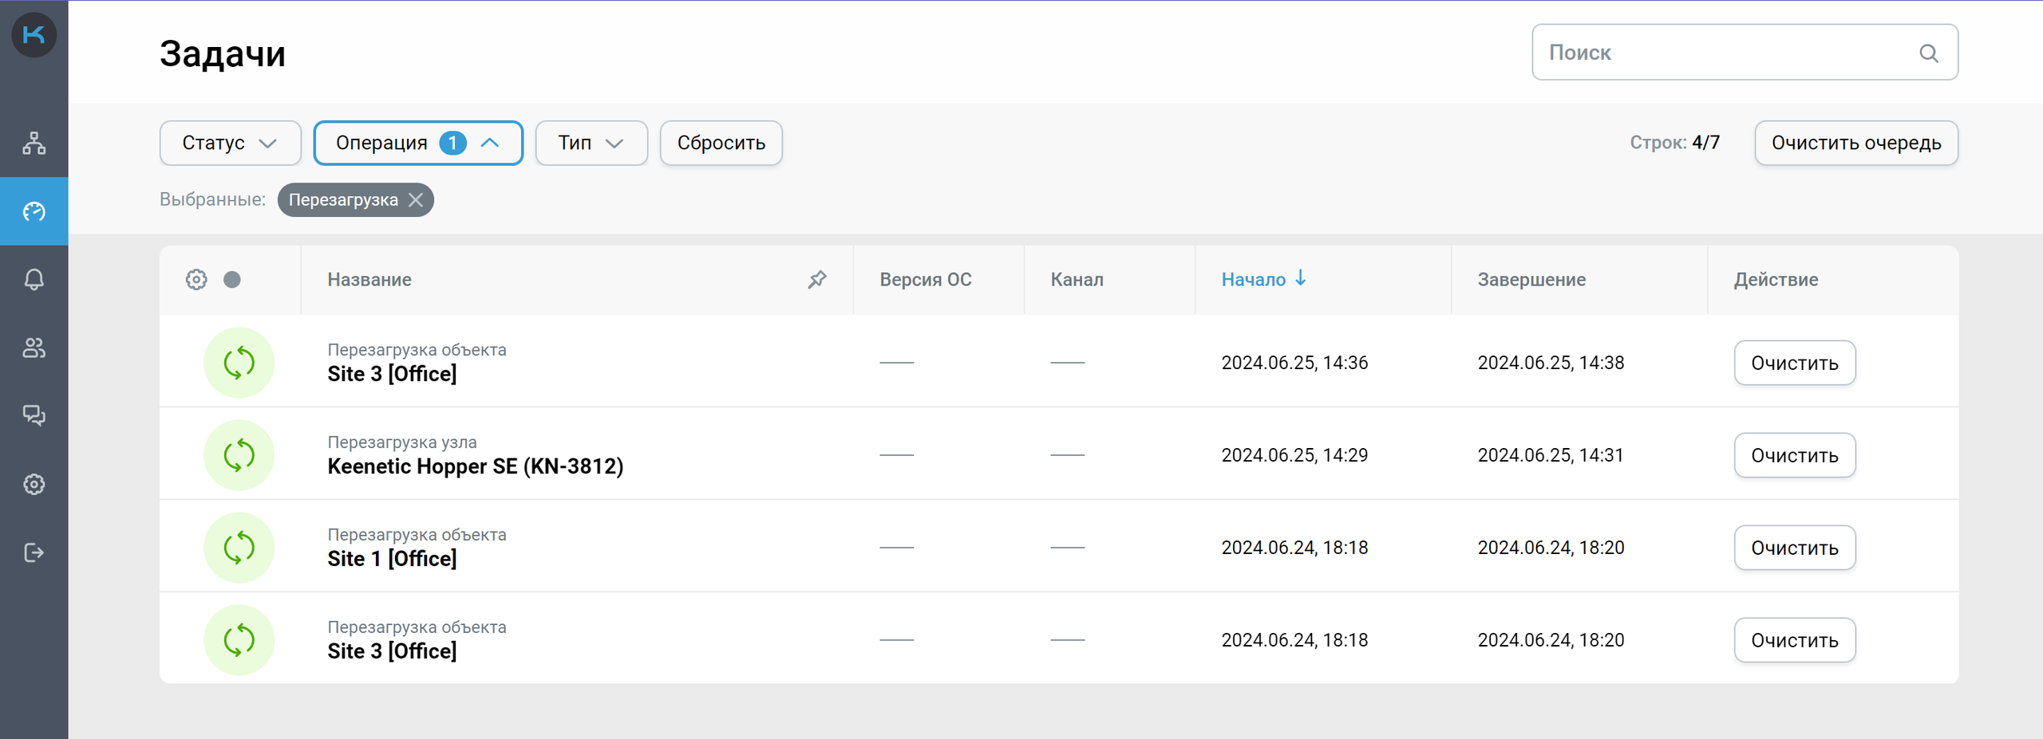The width and height of the screenshot is (2043, 739).
Task: Click the status circle column header
Action: [232, 280]
